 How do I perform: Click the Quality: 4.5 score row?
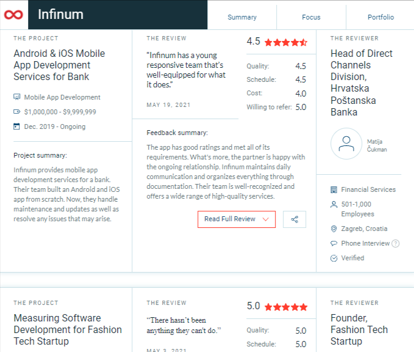[276, 66]
